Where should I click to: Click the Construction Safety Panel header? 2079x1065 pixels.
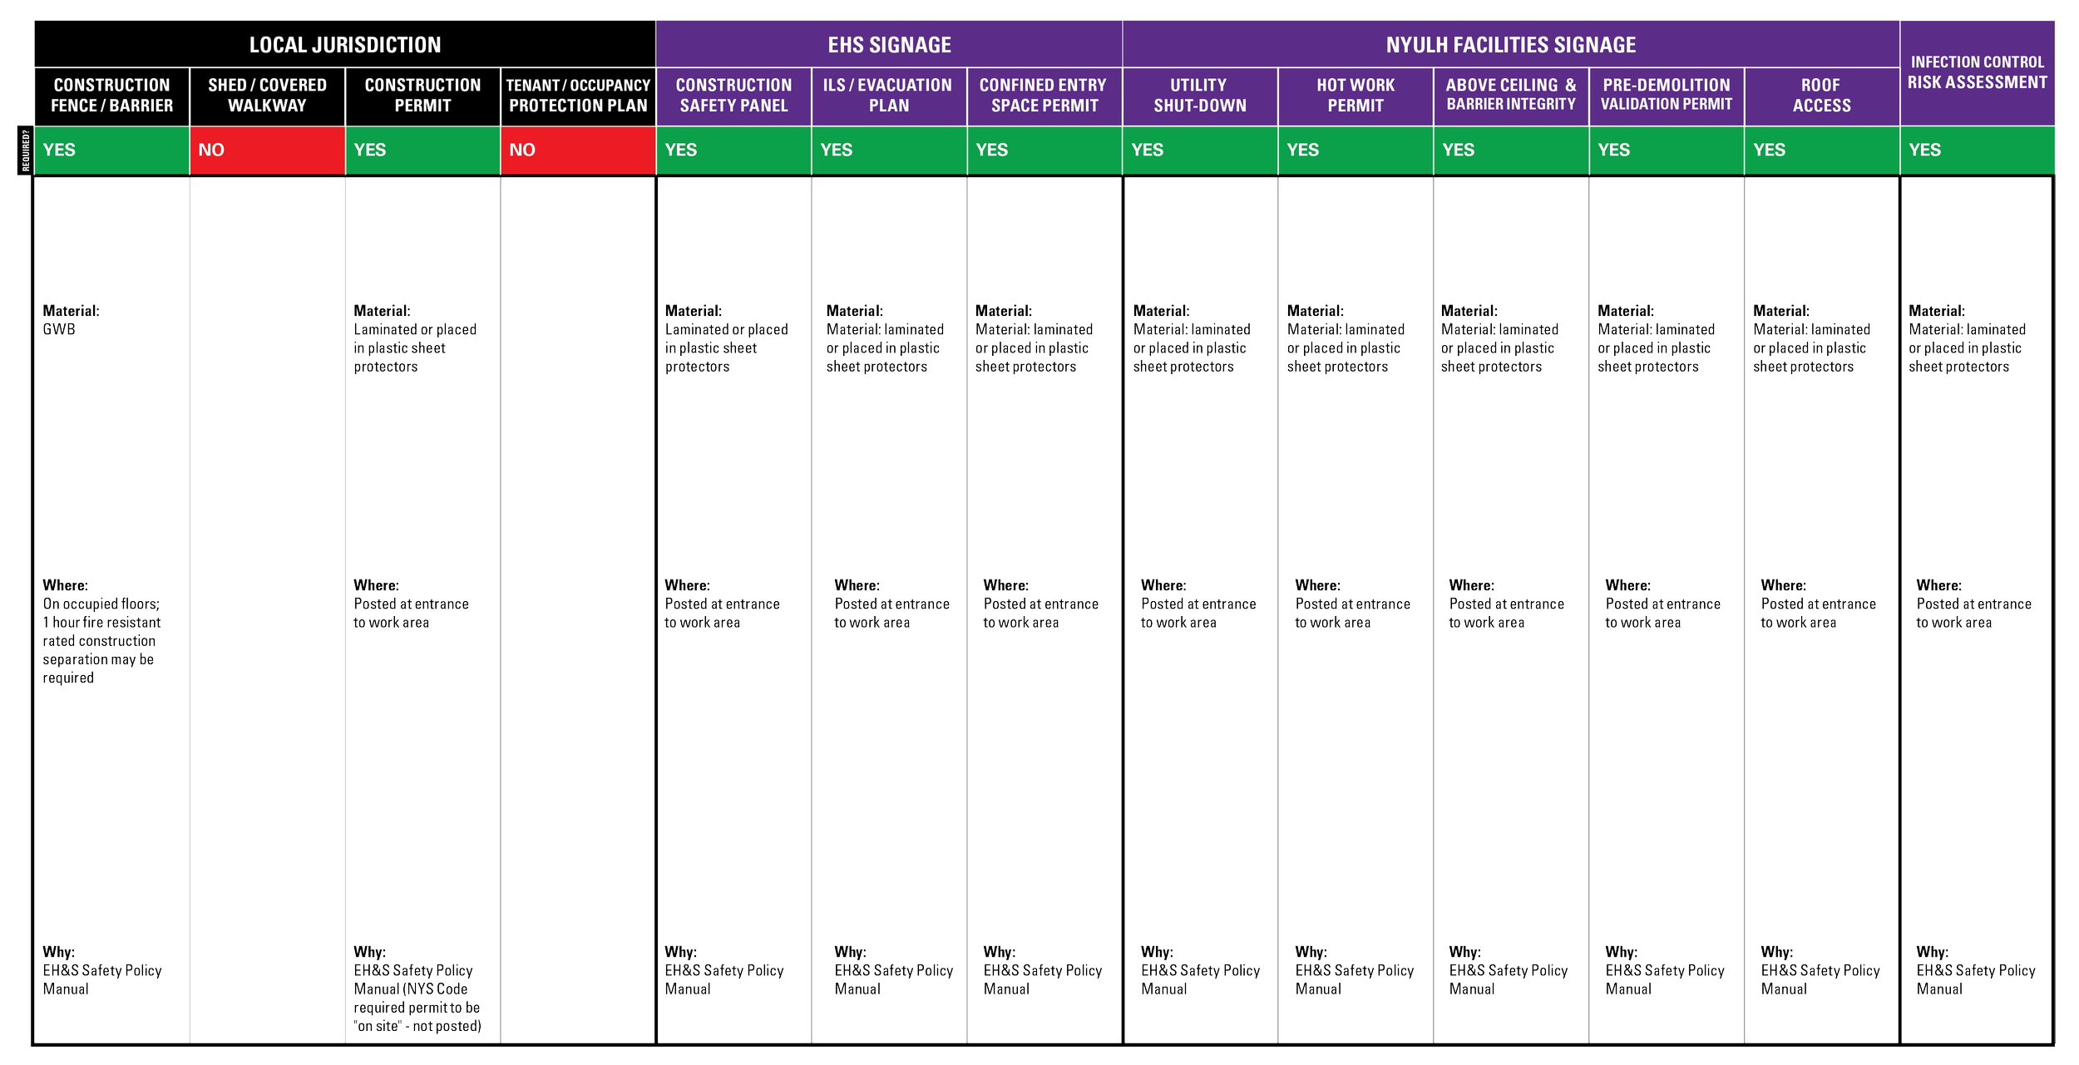733,96
